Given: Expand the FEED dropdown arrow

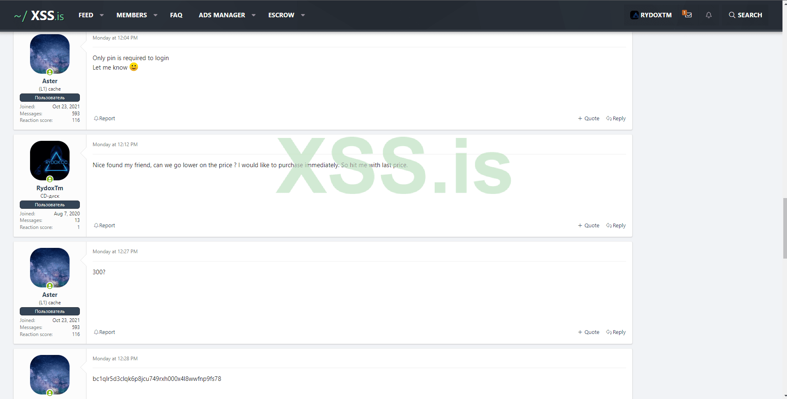Looking at the screenshot, I should click(x=102, y=15).
